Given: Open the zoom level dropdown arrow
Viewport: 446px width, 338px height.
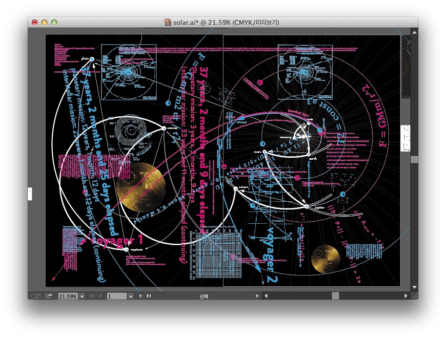Looking at the screenshot, I should coord(82,296).
